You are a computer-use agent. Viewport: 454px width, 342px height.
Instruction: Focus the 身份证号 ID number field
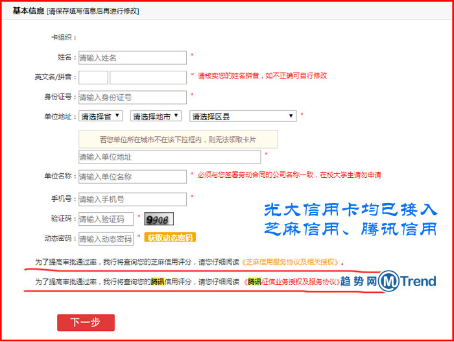[132, 97]
